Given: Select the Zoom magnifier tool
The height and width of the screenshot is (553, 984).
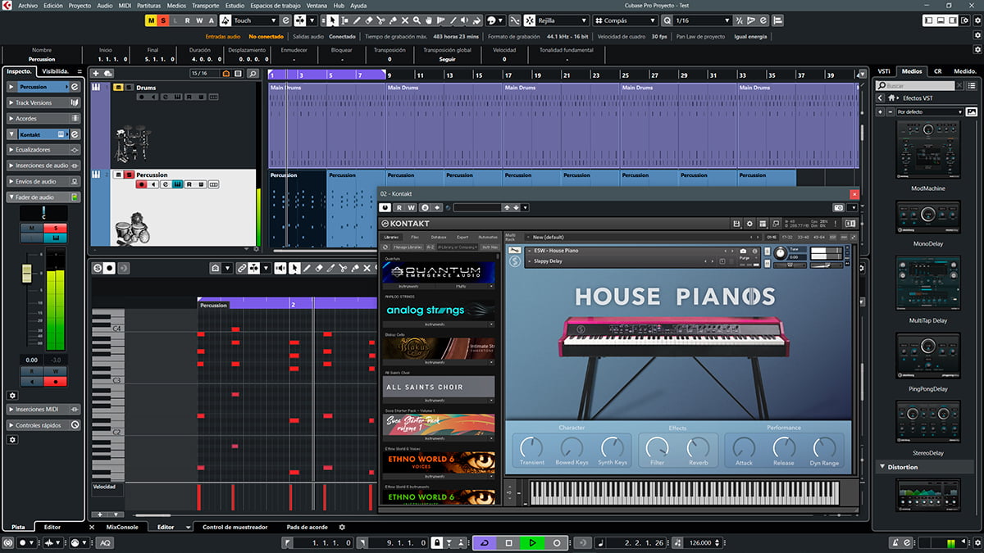Looking at the screenshot, I should pyautogui.click(x=418, y=20).
